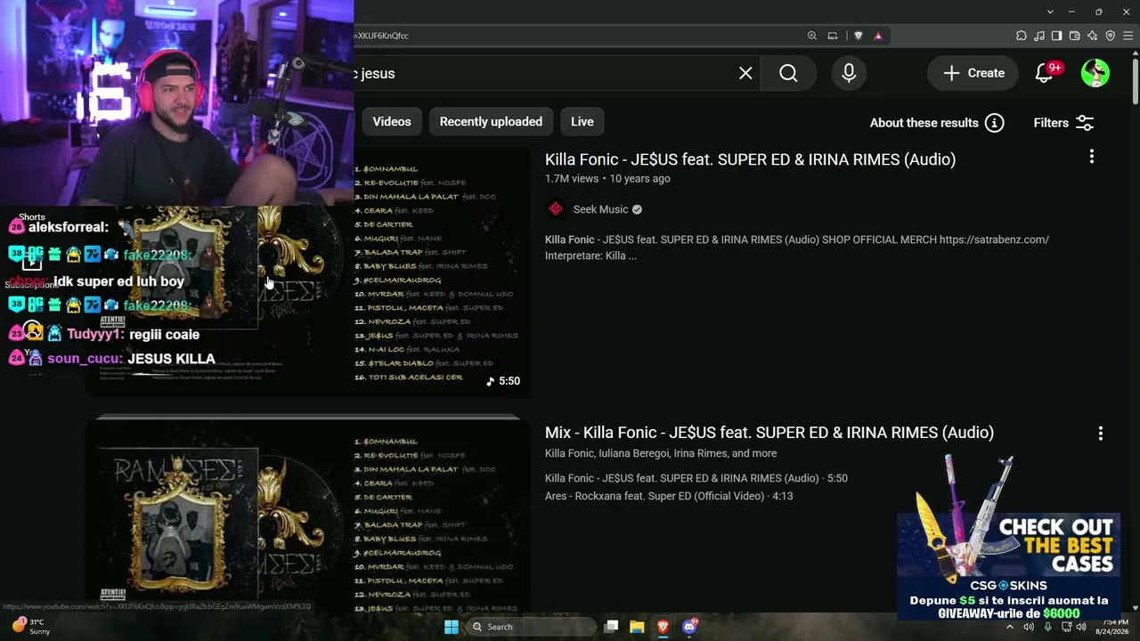
Task: Open Task View on the taskbar
Action: coord(611,627)
